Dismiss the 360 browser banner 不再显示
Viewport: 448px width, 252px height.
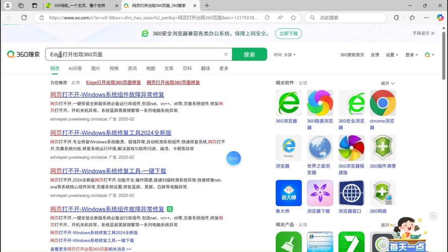coord(424,33)
